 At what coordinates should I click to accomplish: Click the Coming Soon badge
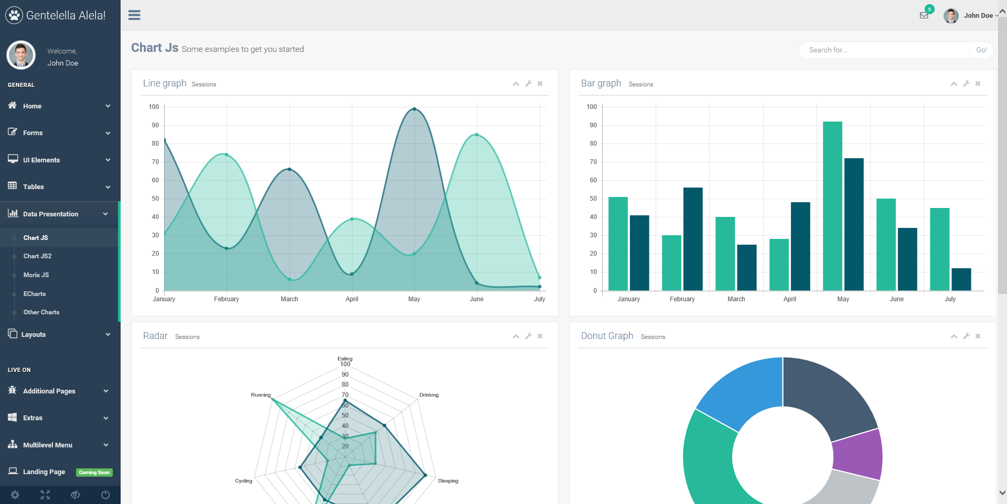click(x=94, y=472)
